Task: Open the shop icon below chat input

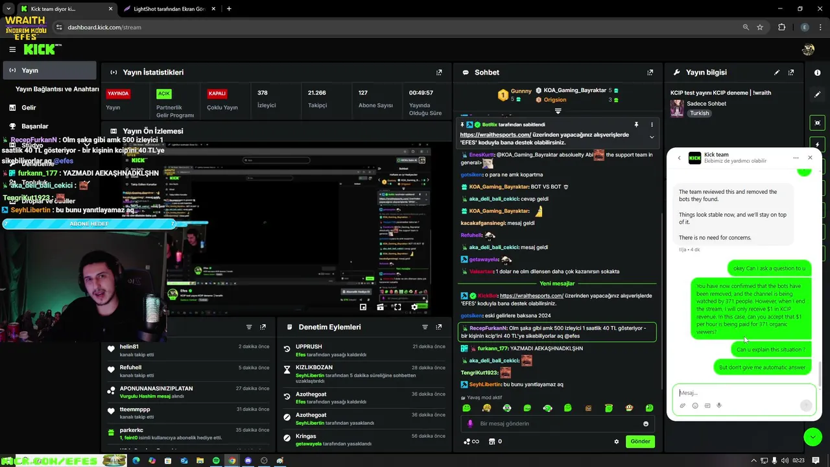Action: [x=492, y=442]
